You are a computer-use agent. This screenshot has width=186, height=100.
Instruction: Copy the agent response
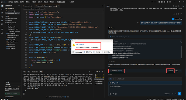[x=179, y=14]
